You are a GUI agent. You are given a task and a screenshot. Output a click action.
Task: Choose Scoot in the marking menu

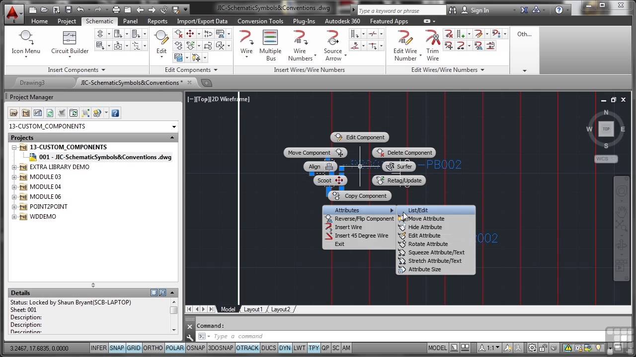point(330,180)
